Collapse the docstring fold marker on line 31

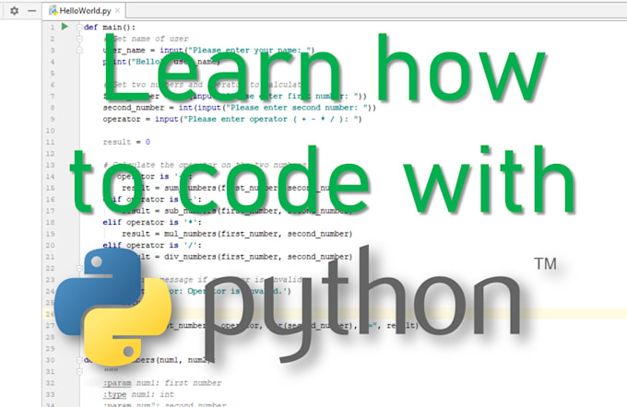pos(79,371)
